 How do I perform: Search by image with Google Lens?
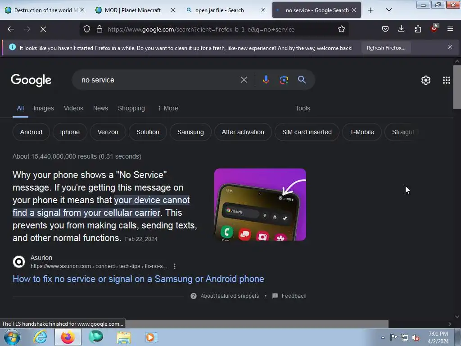coord(284,80)
